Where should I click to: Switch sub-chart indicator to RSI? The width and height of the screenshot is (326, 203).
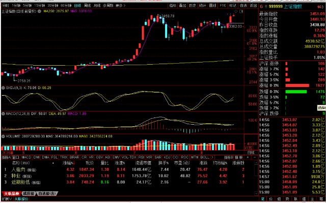pyautogui.click(x=142, y=158)
